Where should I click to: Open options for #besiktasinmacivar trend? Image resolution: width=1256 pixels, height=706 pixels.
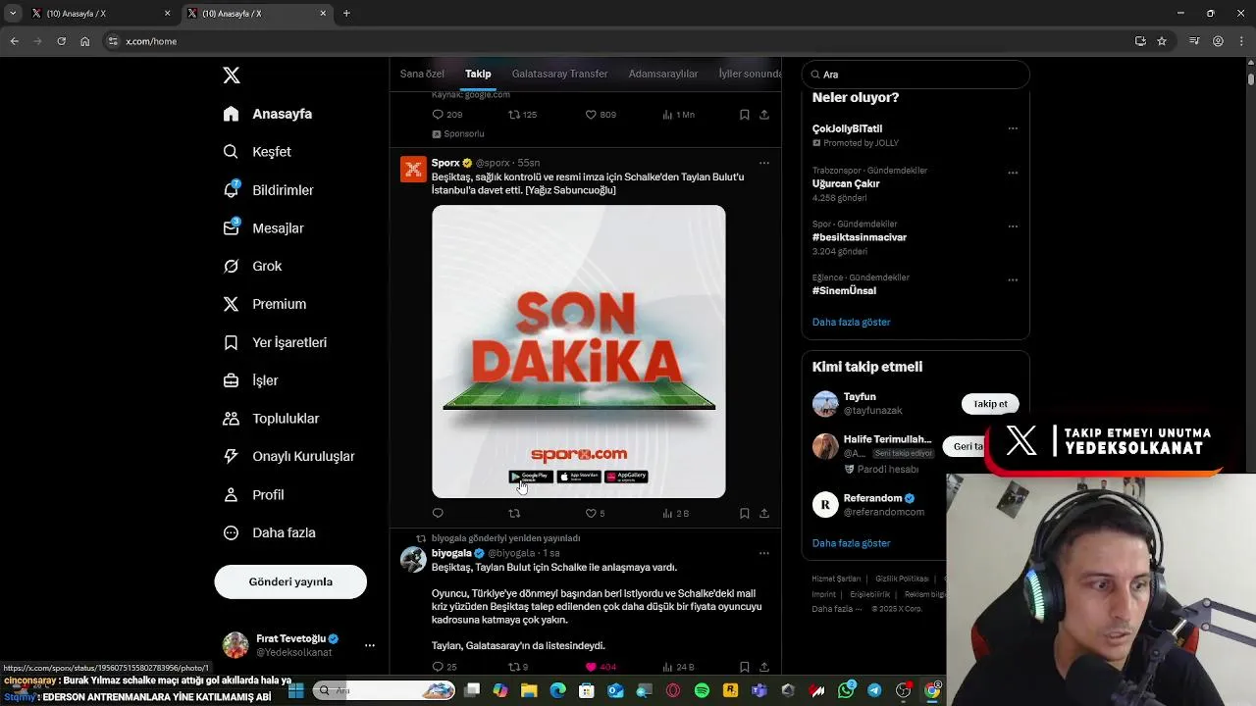point(1013,227)
